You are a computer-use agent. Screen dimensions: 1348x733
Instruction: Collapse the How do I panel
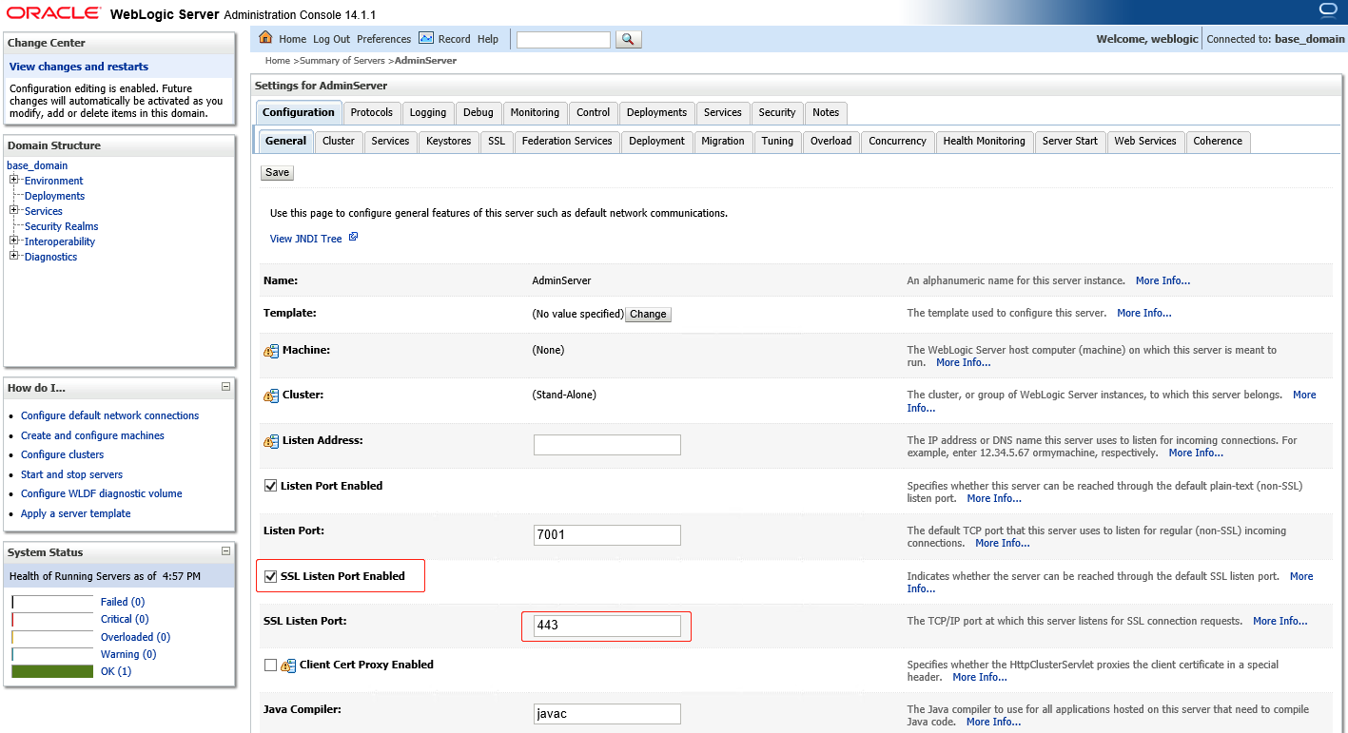pyautogui.click(x=225, y=387)
